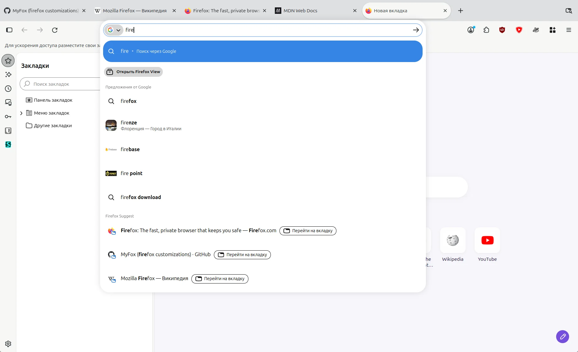Select the firebase suggestion
The width and height of the screenshot is (578, 352).
pyautogui.click(x=263, y=149)
